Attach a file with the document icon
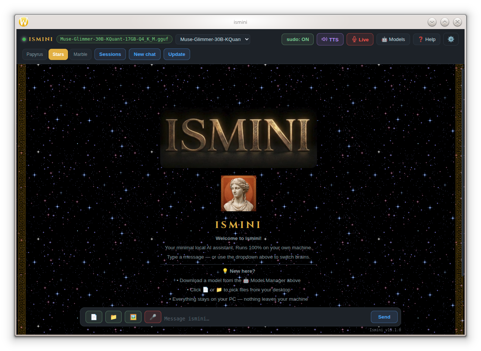Viewport: 481px width, 351px height. click(94, 317)
